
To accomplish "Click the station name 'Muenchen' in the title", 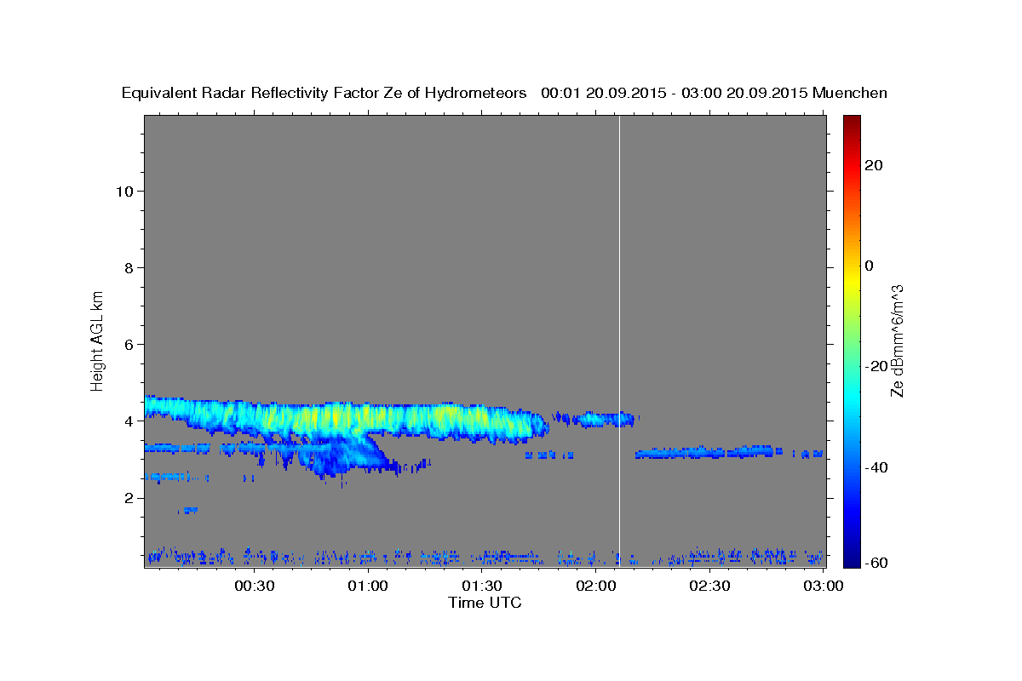I will pos(851,94).
